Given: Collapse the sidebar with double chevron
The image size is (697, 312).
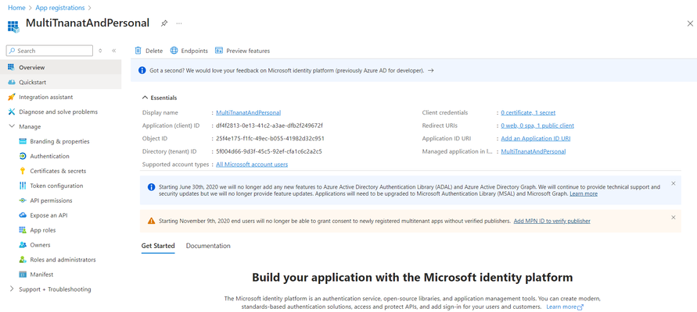Looking at the screenshot, I should pyautogui.click(x=113, y=51).
